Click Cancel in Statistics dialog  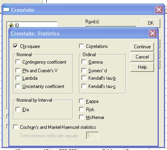click(142, 57)
